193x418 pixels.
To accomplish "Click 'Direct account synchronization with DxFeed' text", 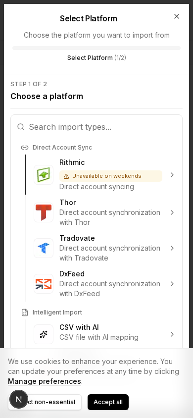I will point(110,289).
